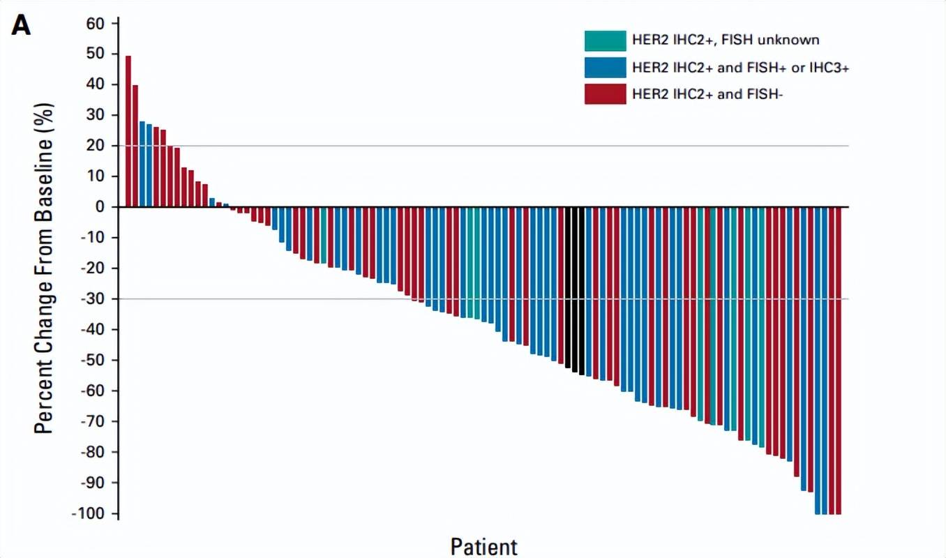Screen dimensions: 946x558
Task: Click the y-axis tick label 60
Action: 95,23
